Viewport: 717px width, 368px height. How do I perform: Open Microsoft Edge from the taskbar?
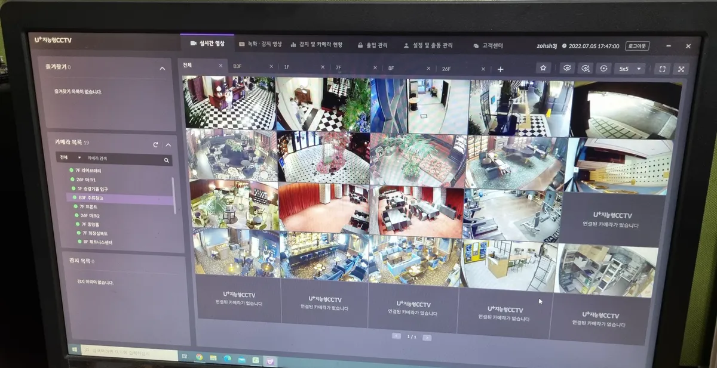[228, 359]
